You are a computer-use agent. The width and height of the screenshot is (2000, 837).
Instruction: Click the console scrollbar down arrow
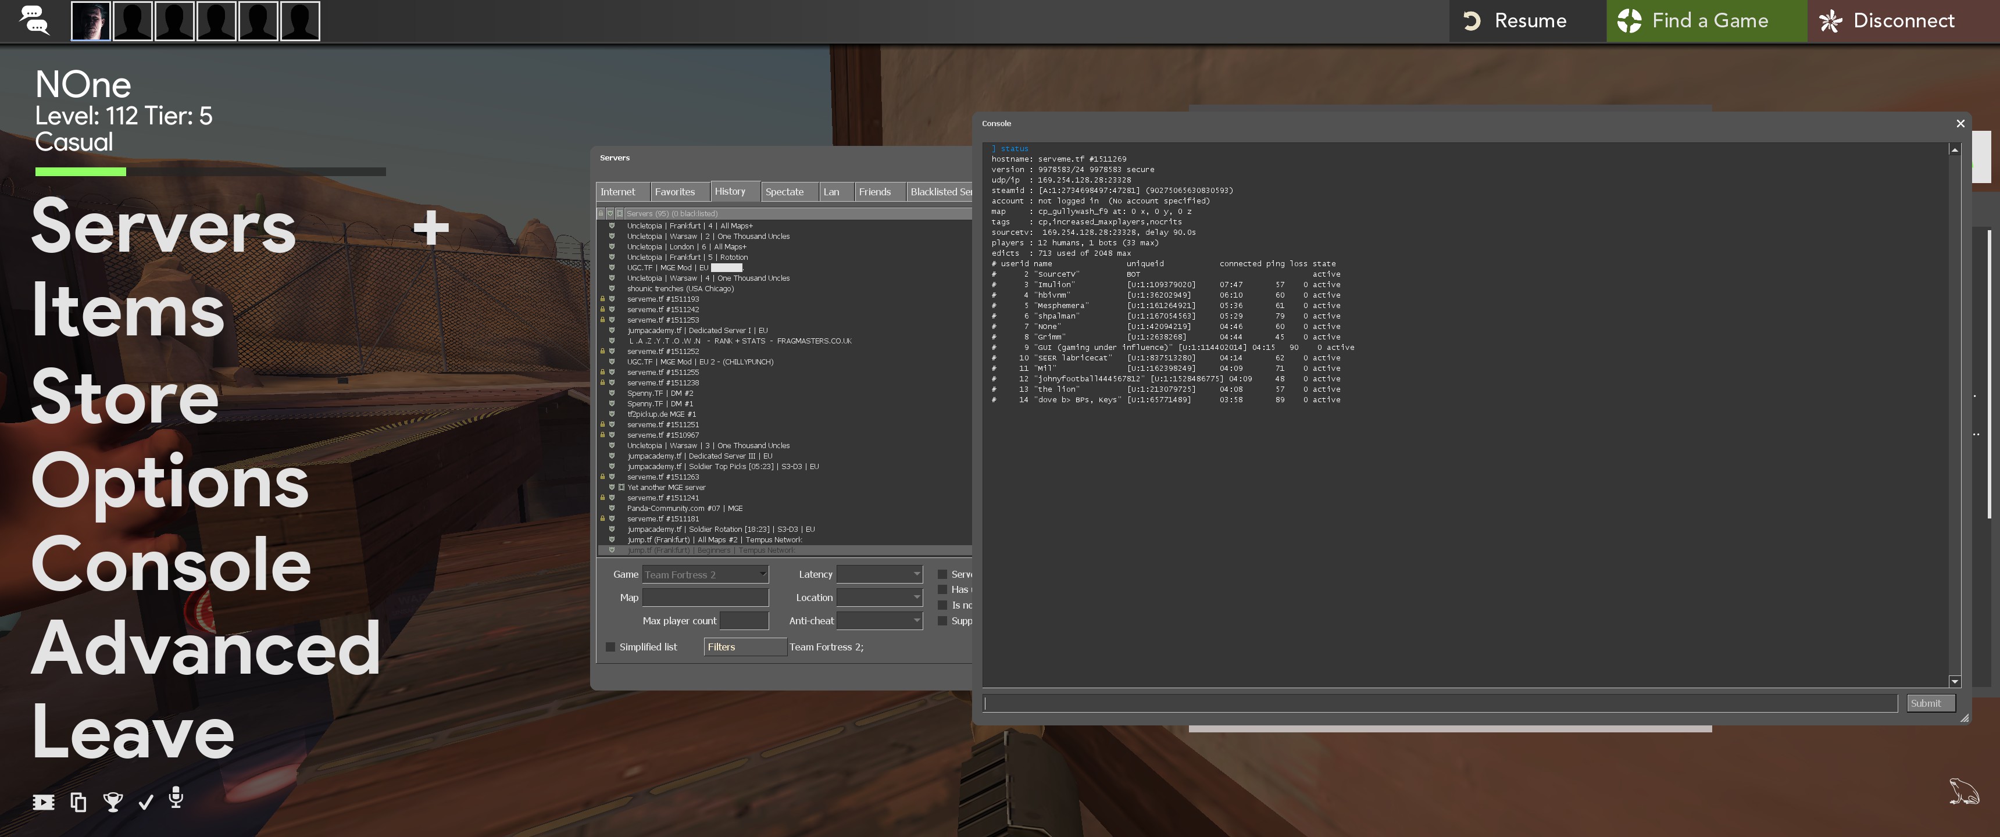point(1954,681)
